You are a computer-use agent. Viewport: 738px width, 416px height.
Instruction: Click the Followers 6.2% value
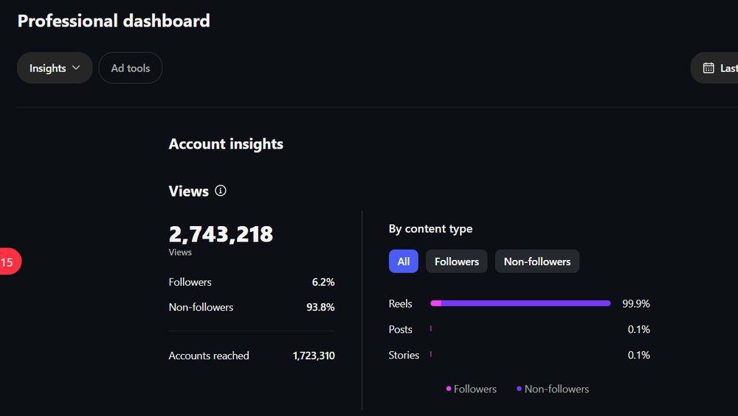323,282
